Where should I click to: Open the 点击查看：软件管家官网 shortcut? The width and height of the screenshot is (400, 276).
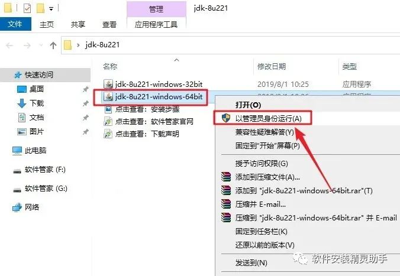[x=154, y=121]
